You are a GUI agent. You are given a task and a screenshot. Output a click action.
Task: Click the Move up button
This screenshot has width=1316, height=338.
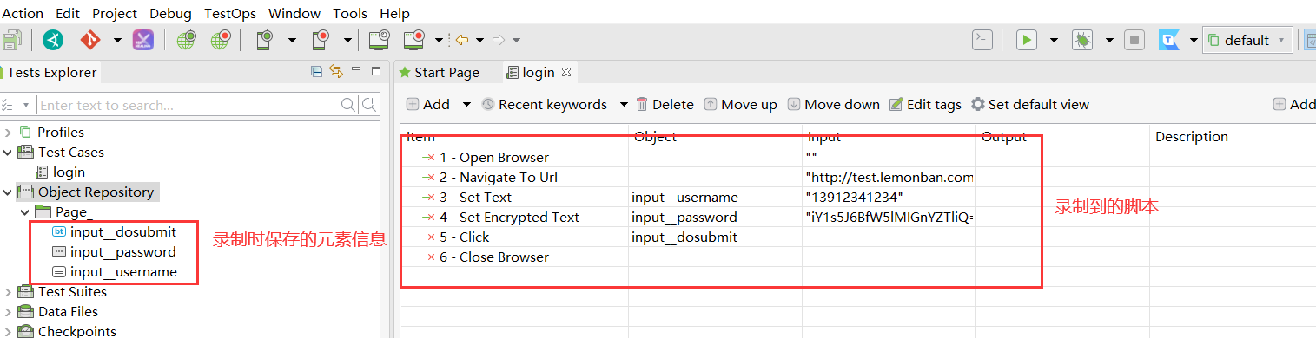point(740,104)
